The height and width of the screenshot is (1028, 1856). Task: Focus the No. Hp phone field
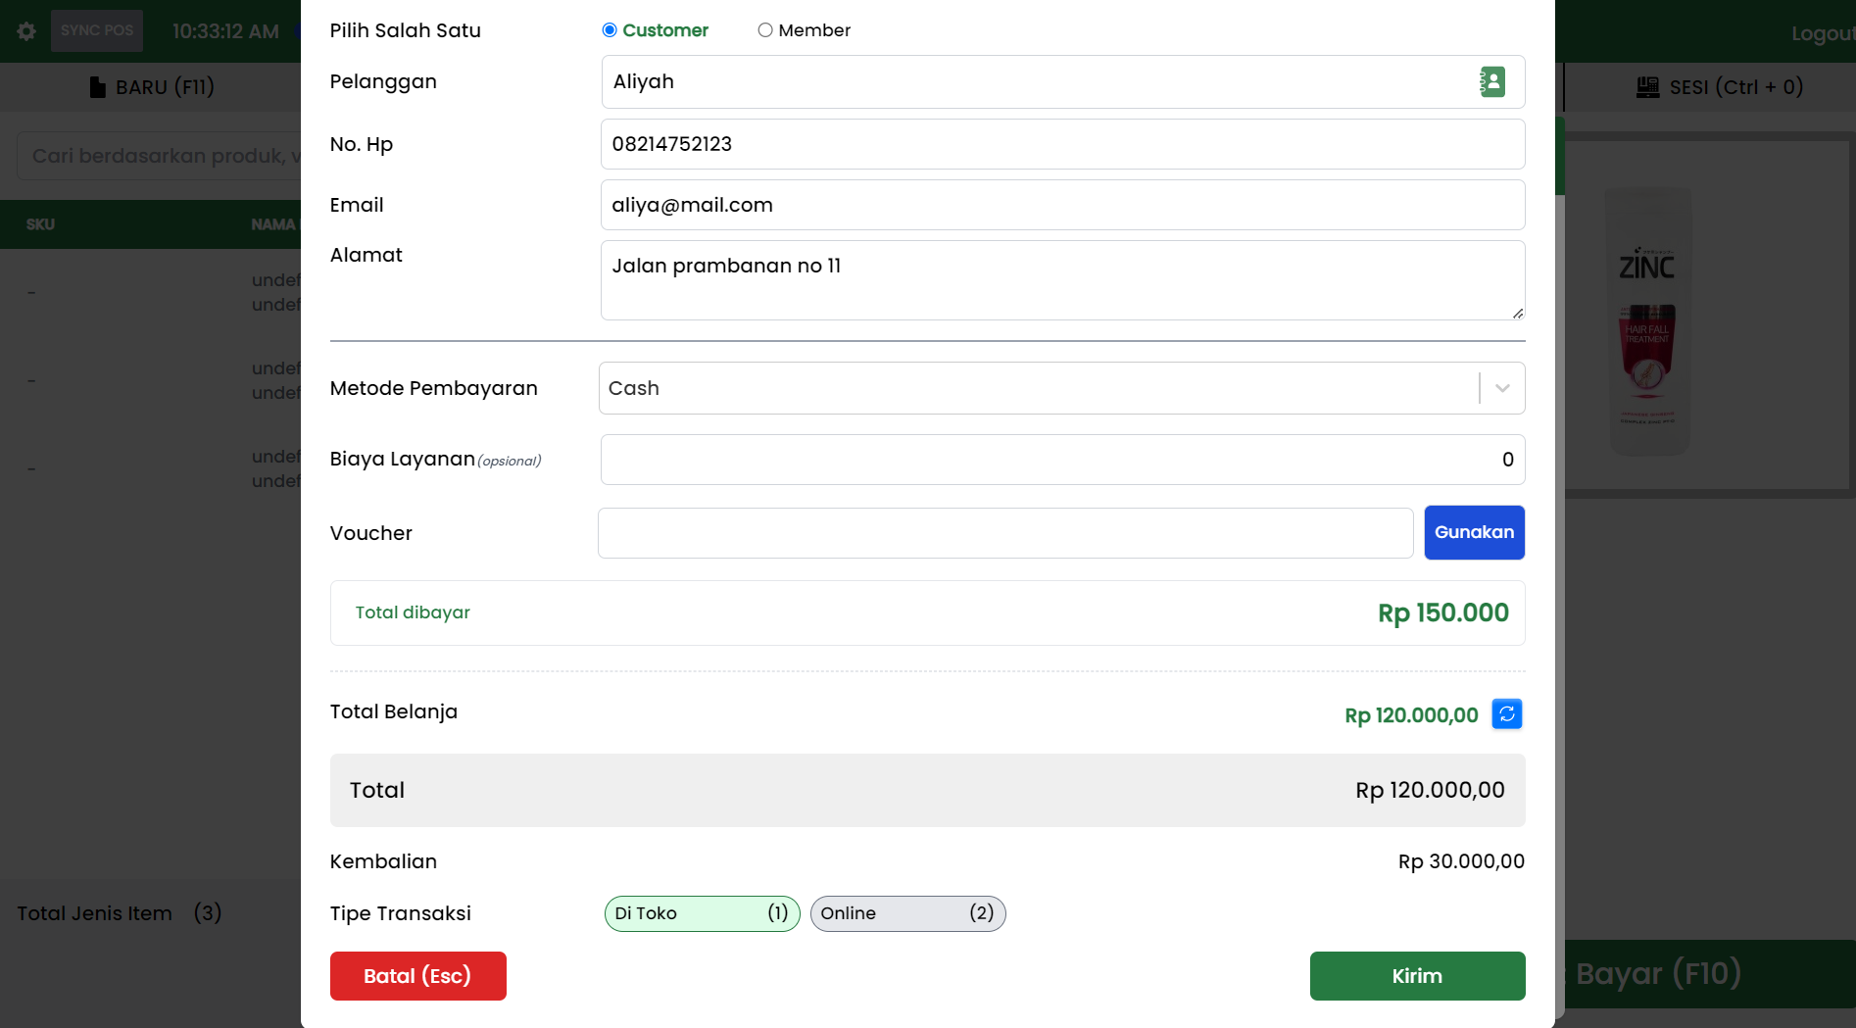pos(1062,144)
